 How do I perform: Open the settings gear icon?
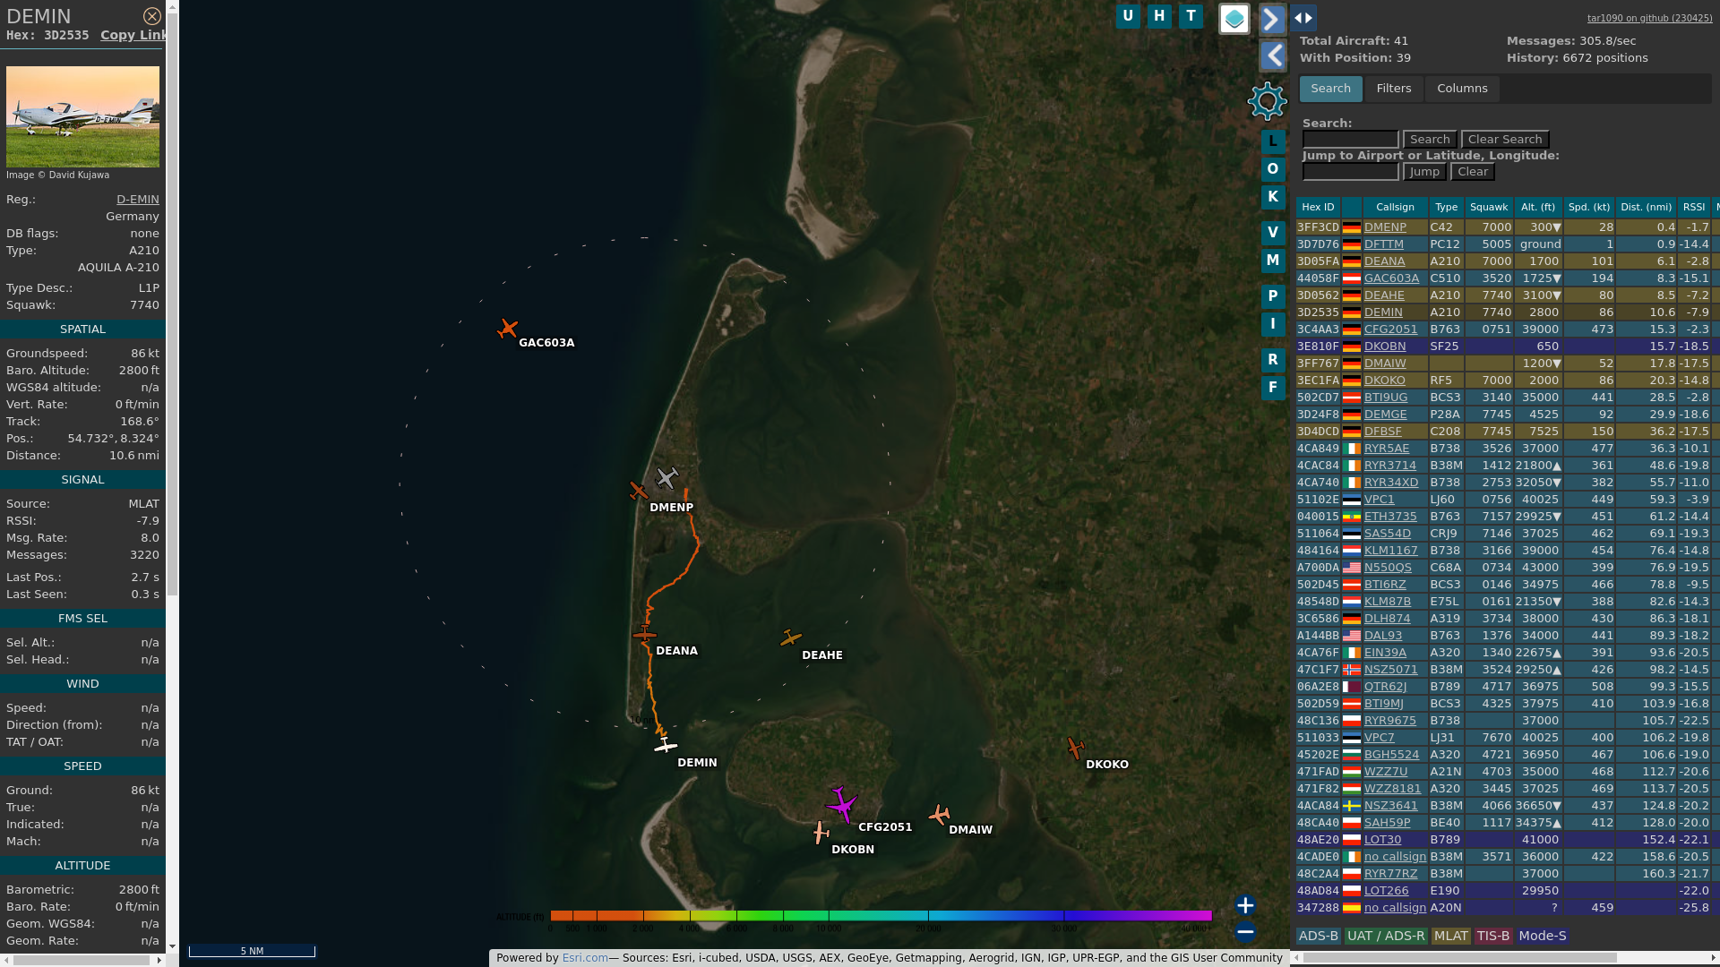tap(1267, 101)
